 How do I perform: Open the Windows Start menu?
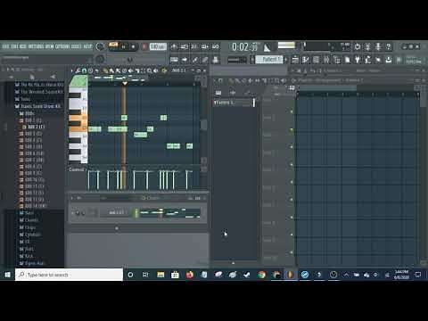(x=7, y=275)
